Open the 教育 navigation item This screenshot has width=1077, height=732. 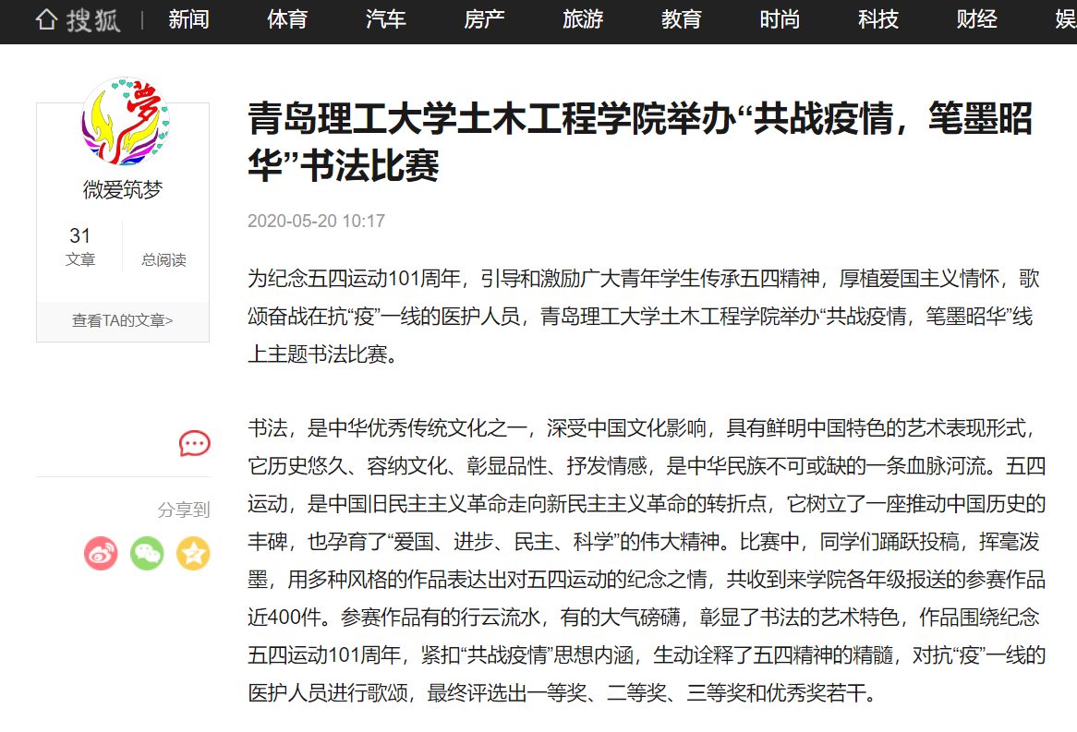tap(682, 20)
